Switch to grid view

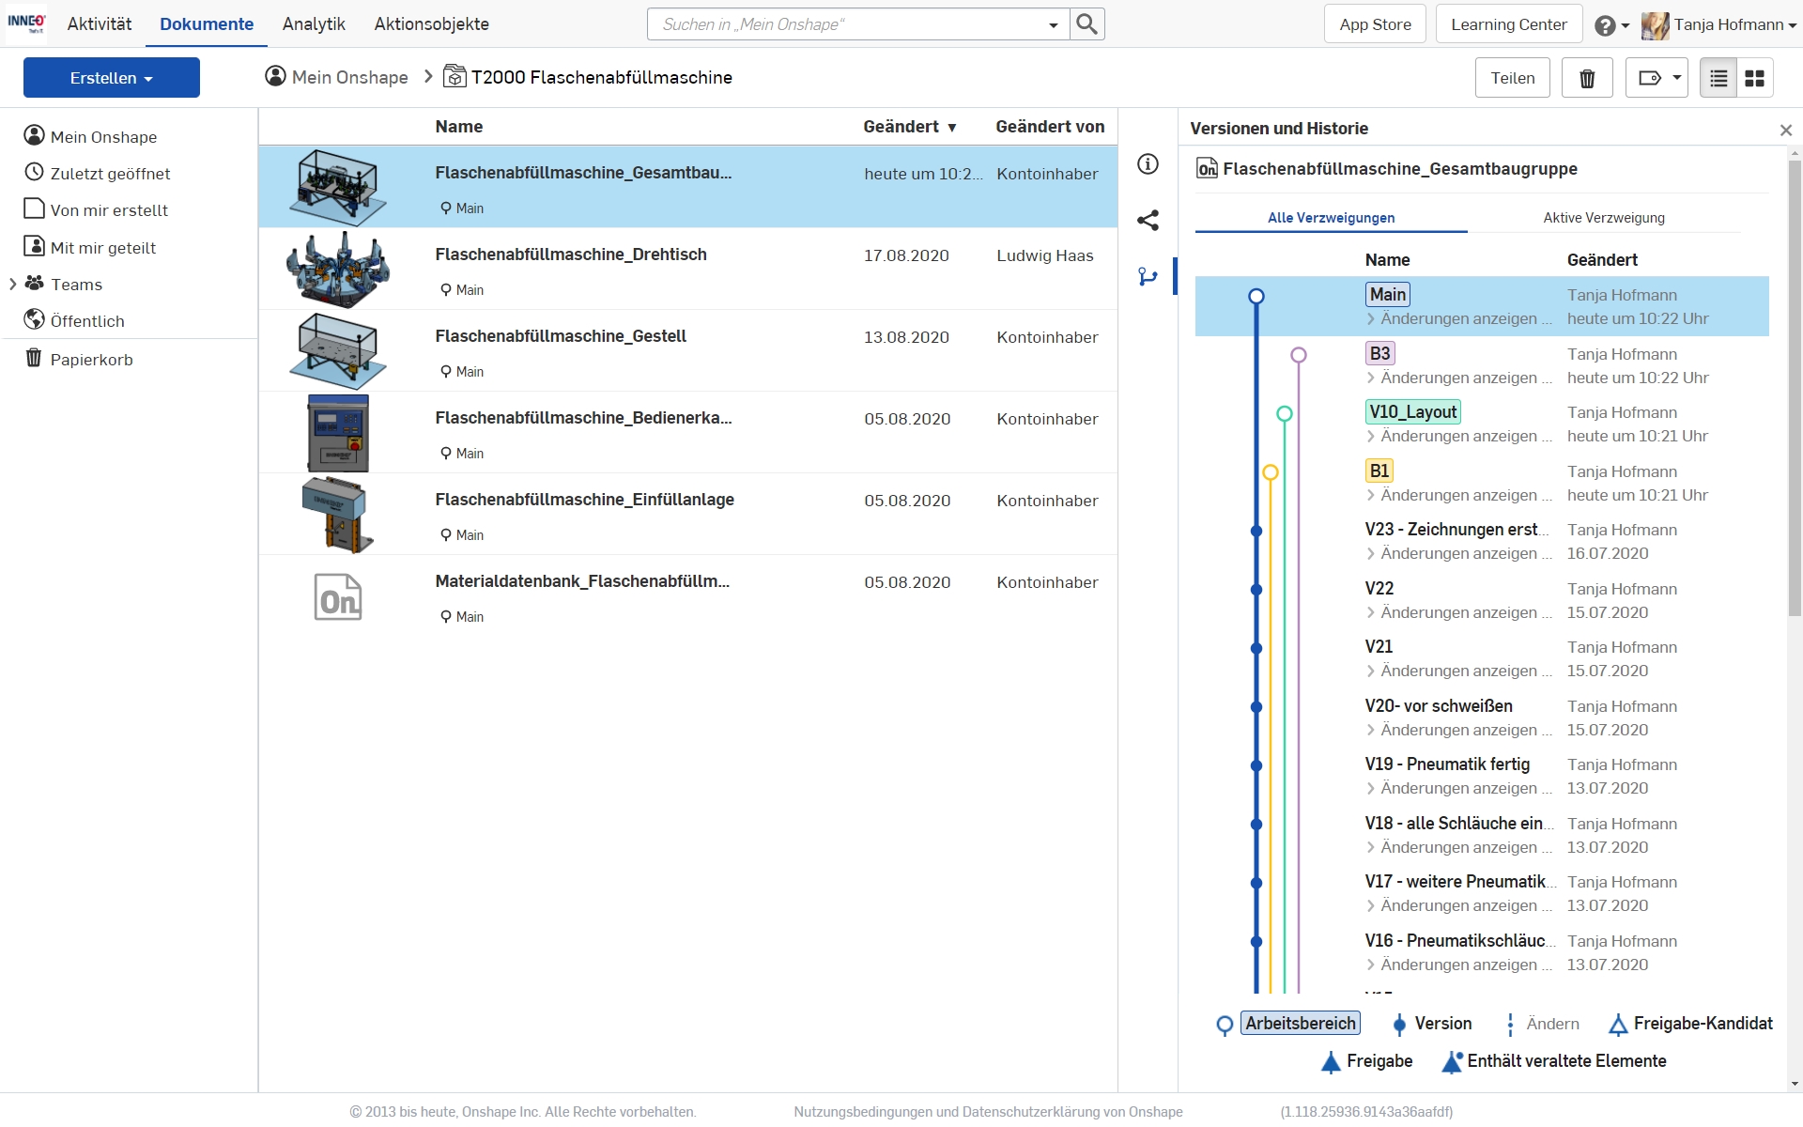click(x=1754, y=78)
